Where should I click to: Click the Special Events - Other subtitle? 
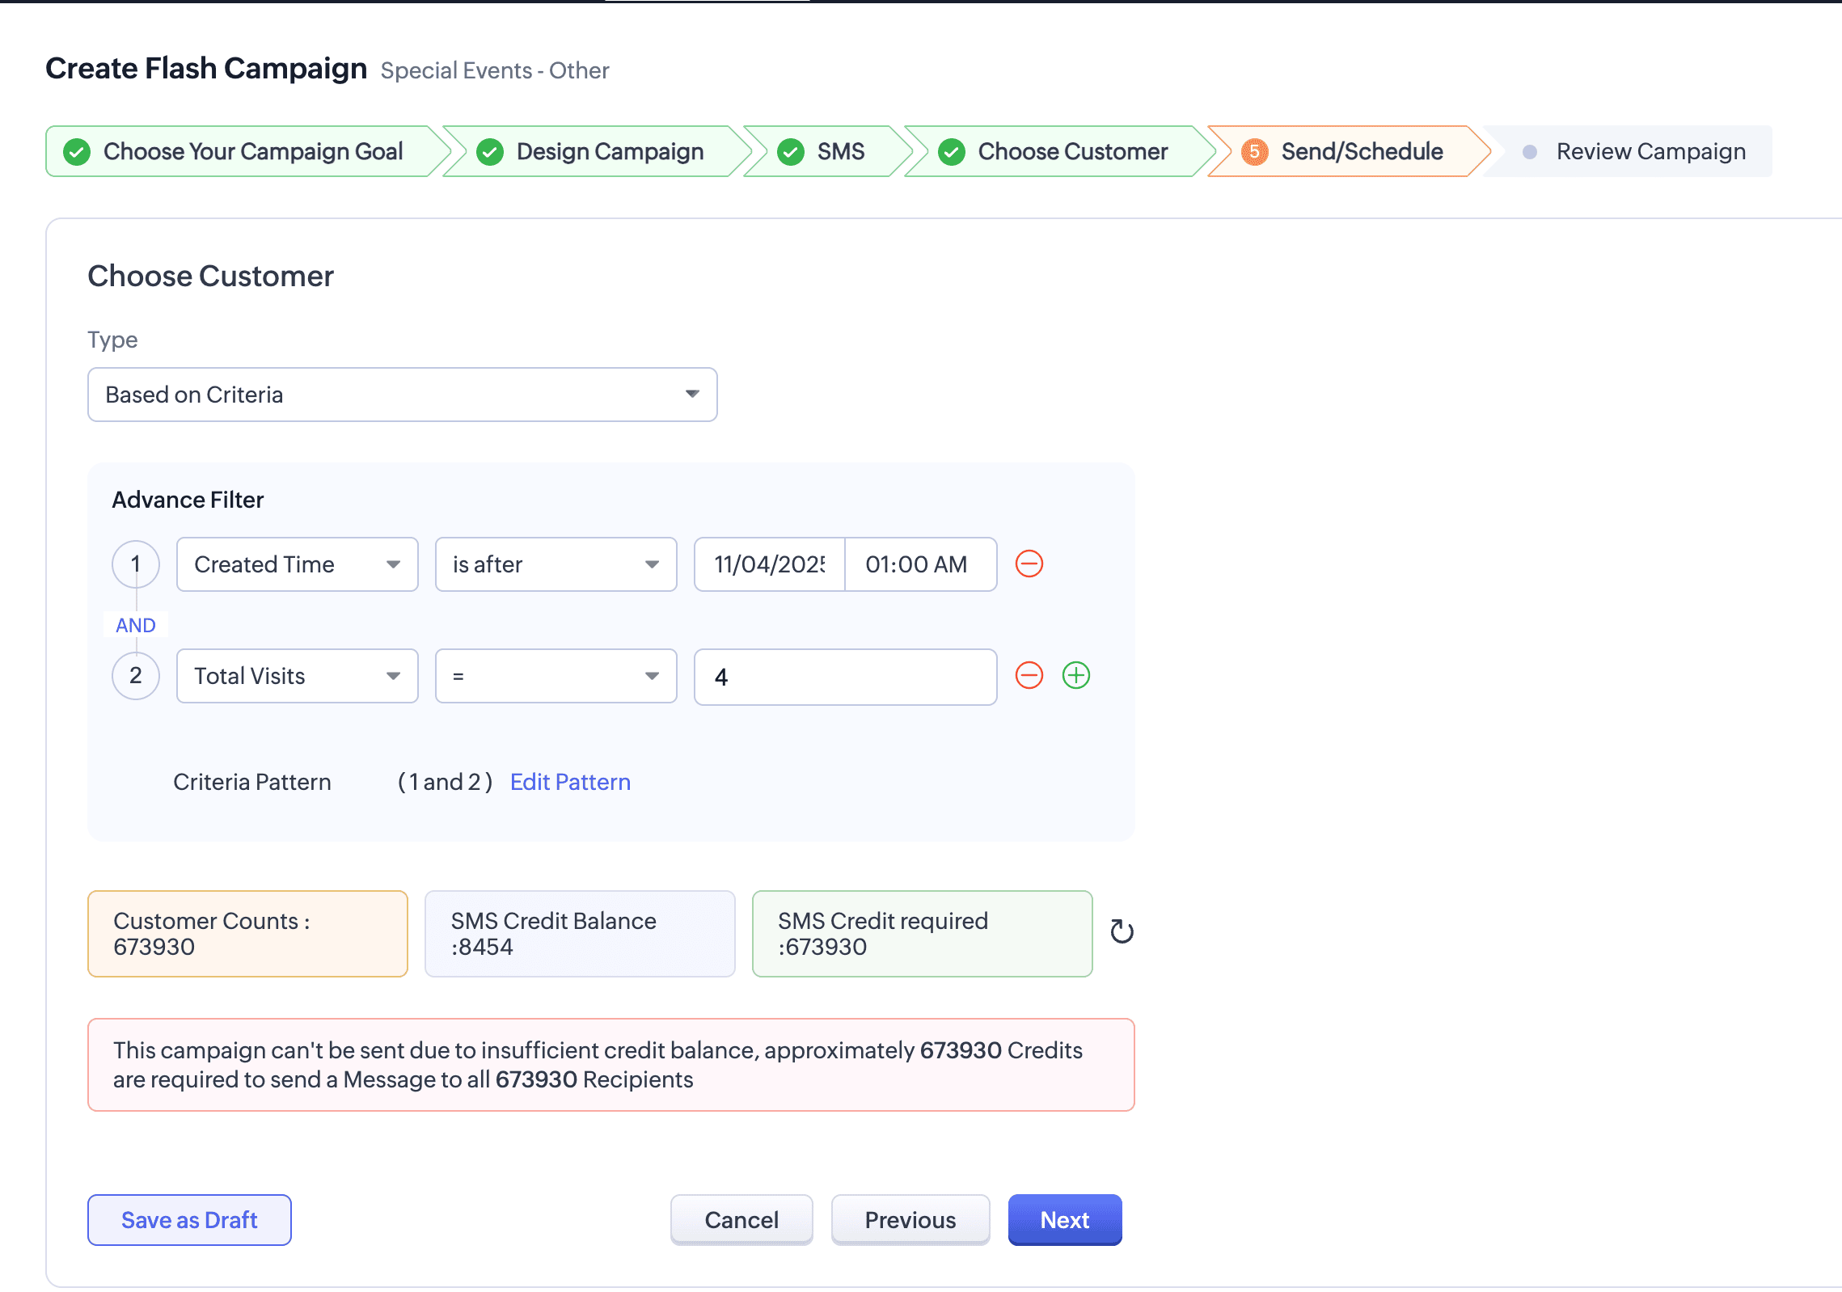tap(495, 70)
